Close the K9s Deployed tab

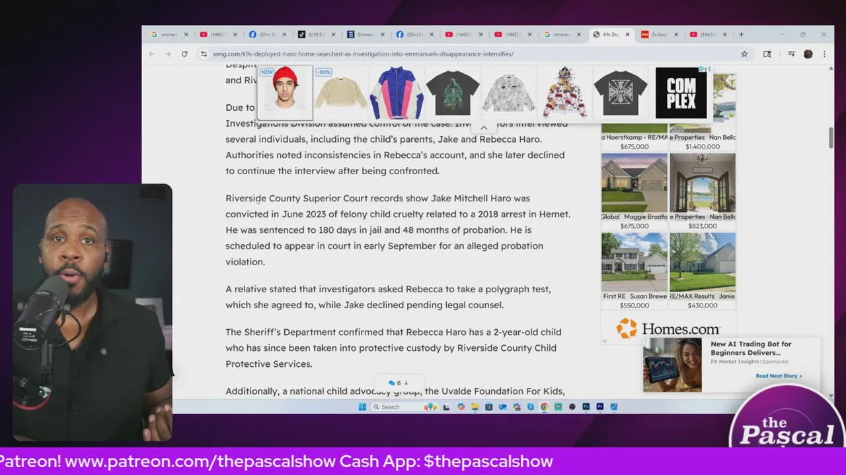click(627, 34)
